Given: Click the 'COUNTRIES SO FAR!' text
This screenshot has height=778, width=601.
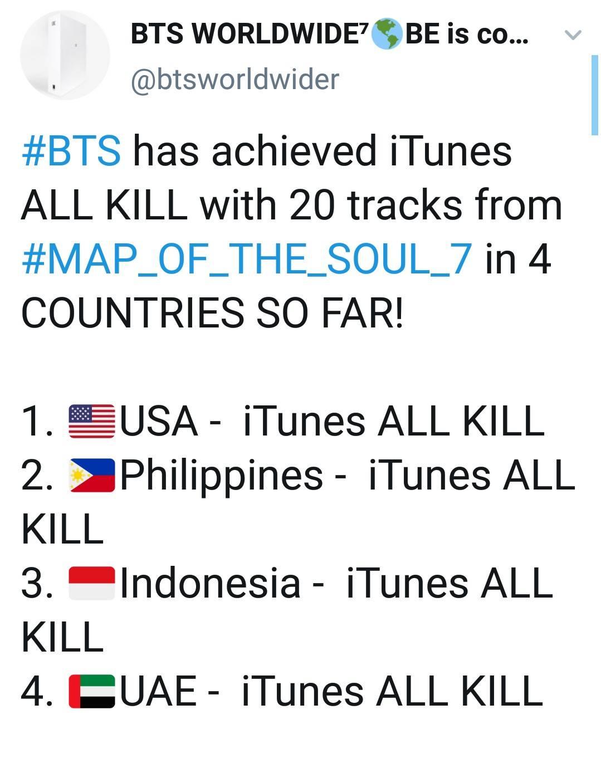Looking at the screenshot, I should click(x=212, y=312).
